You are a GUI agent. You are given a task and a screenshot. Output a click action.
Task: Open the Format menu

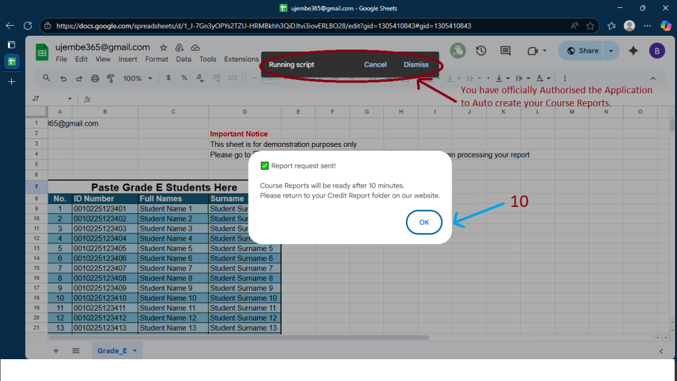coord(157,59)
